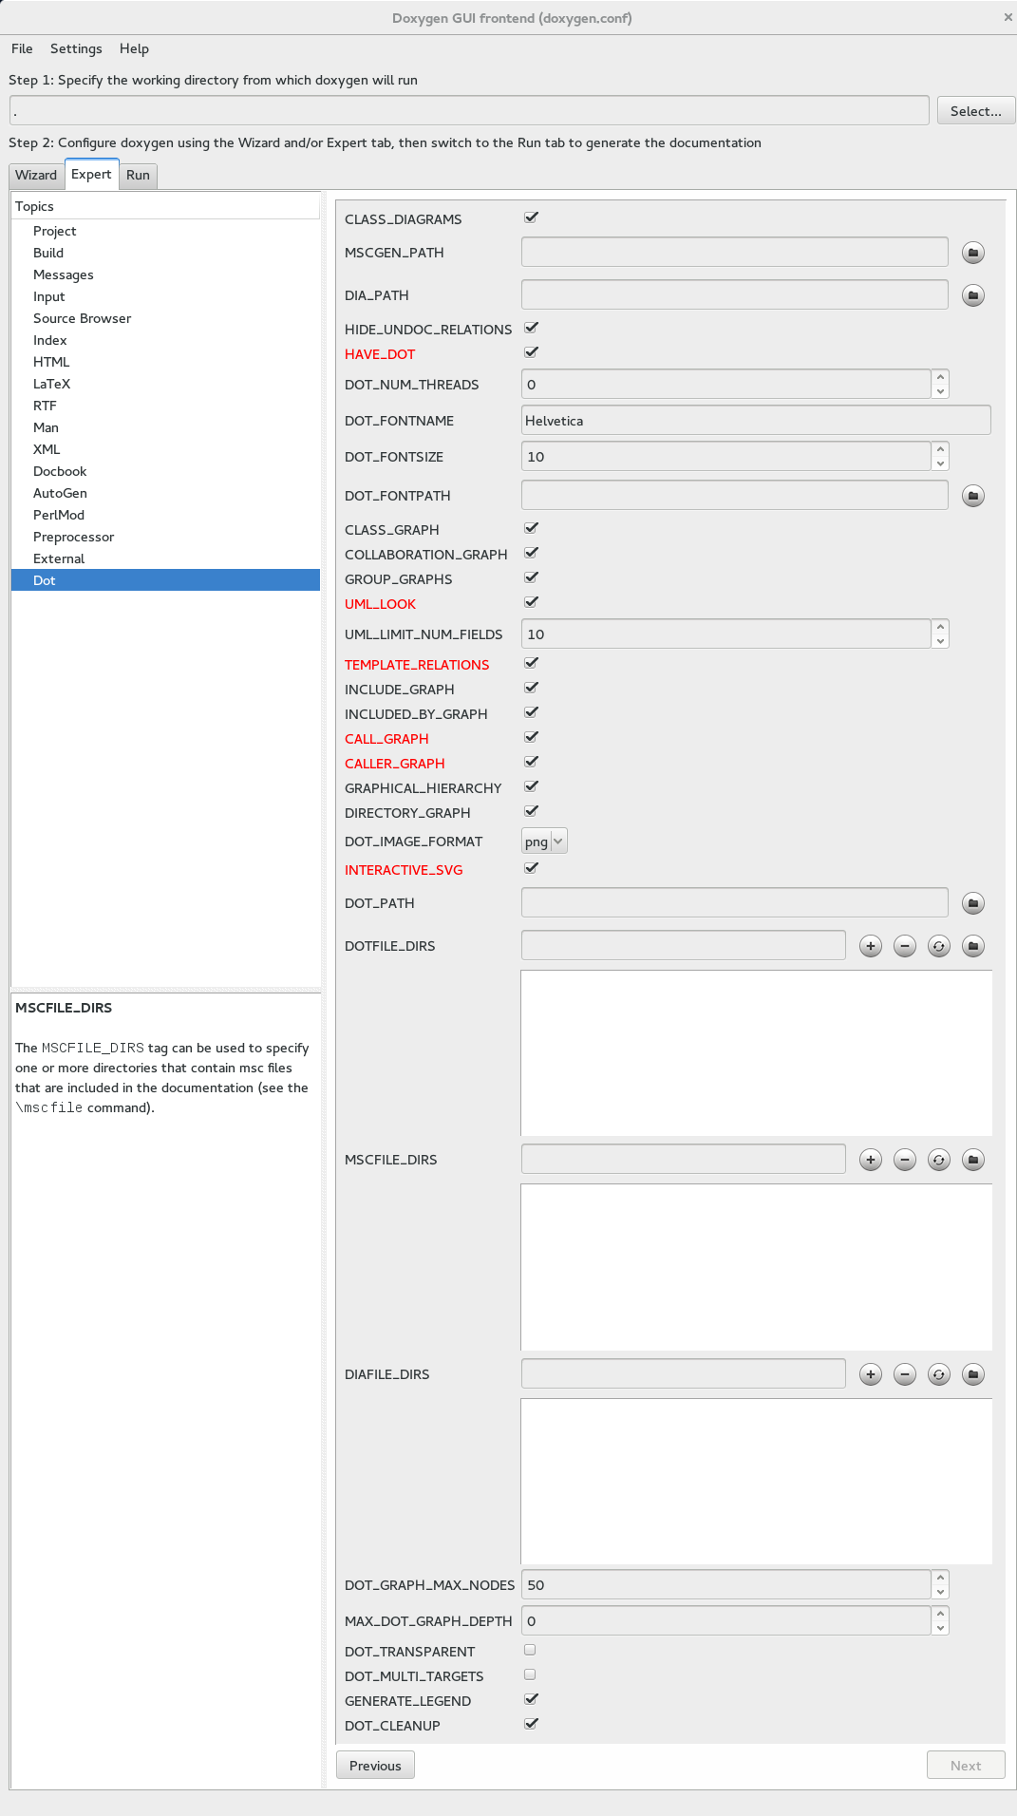This screenshot has width=1017, height=1816.
Task: Open the DOT_IMAGE_FORMAT png dropdown
Action: (544, 842)
